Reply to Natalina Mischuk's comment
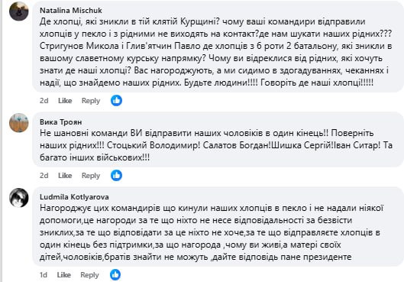This screenshot has width=404, height=282. (91, 101)
